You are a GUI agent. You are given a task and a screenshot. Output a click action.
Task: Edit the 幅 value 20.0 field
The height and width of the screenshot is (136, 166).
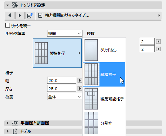coord(62,80)
